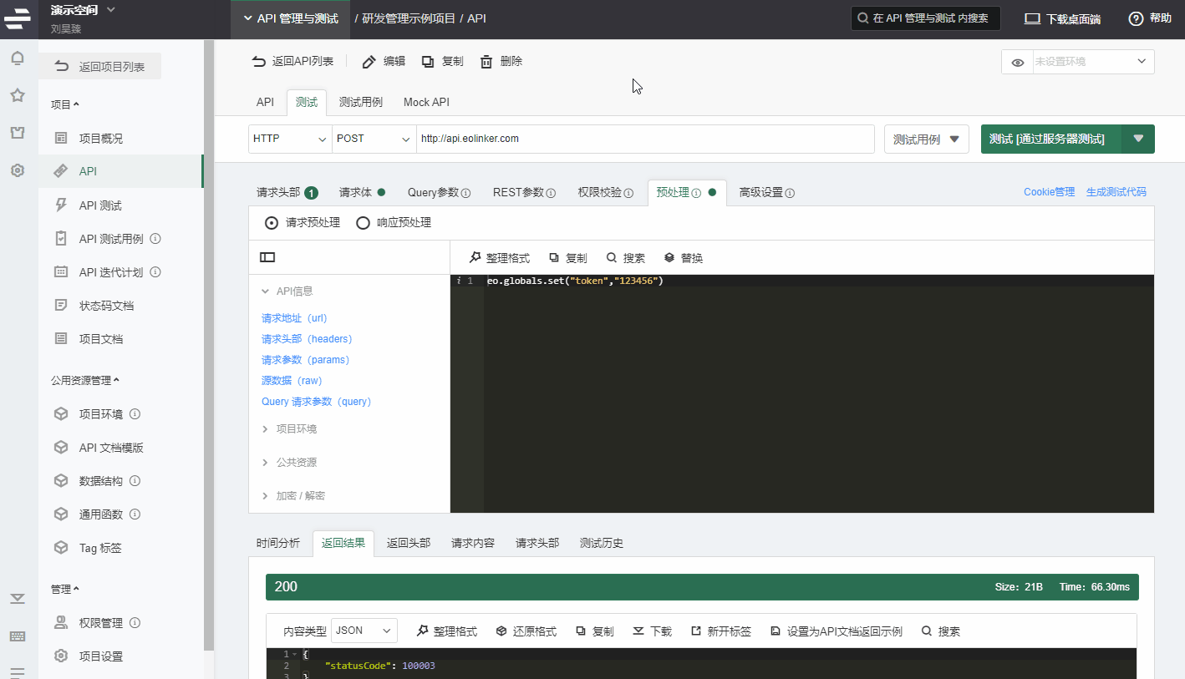
Task: Click the Cookie管理 link
Action: (x=1049, y=192)
